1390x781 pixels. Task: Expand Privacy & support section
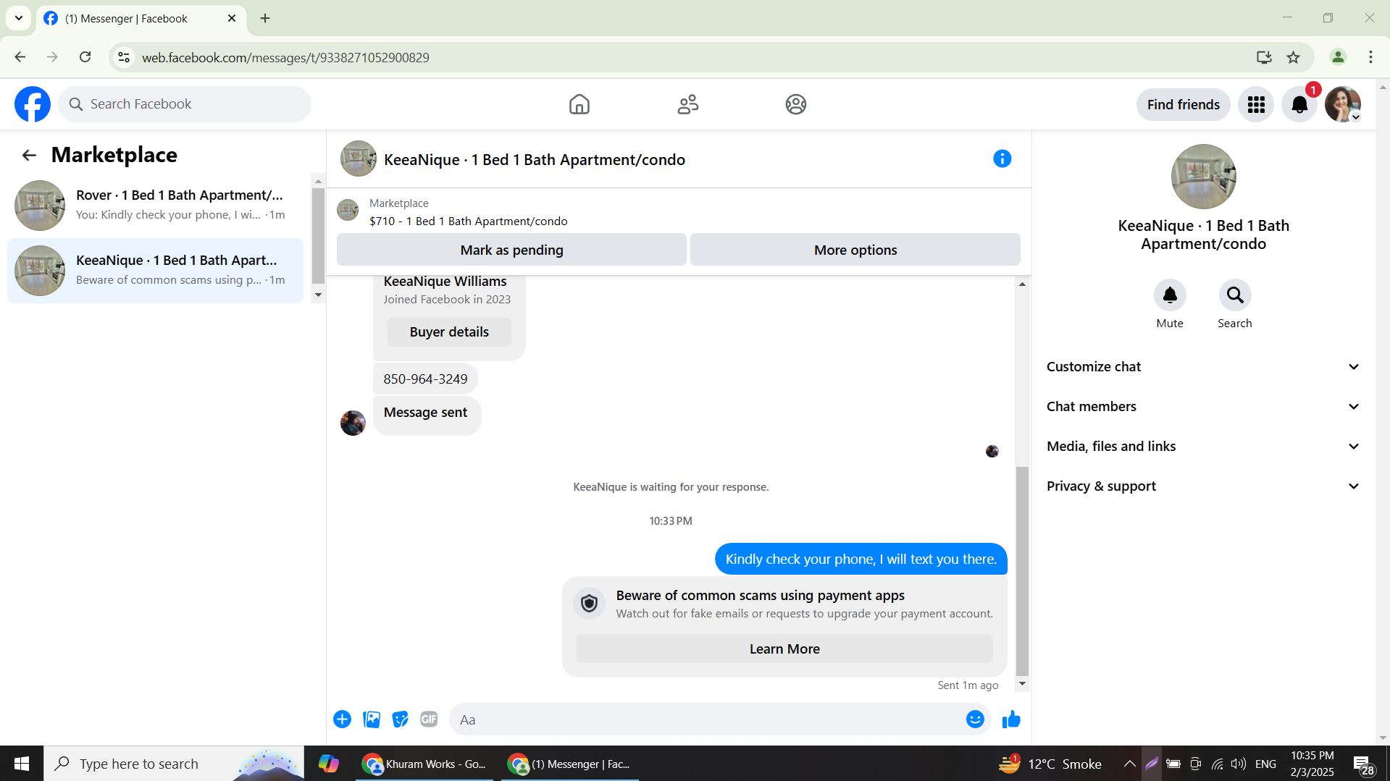point(1203,486)
